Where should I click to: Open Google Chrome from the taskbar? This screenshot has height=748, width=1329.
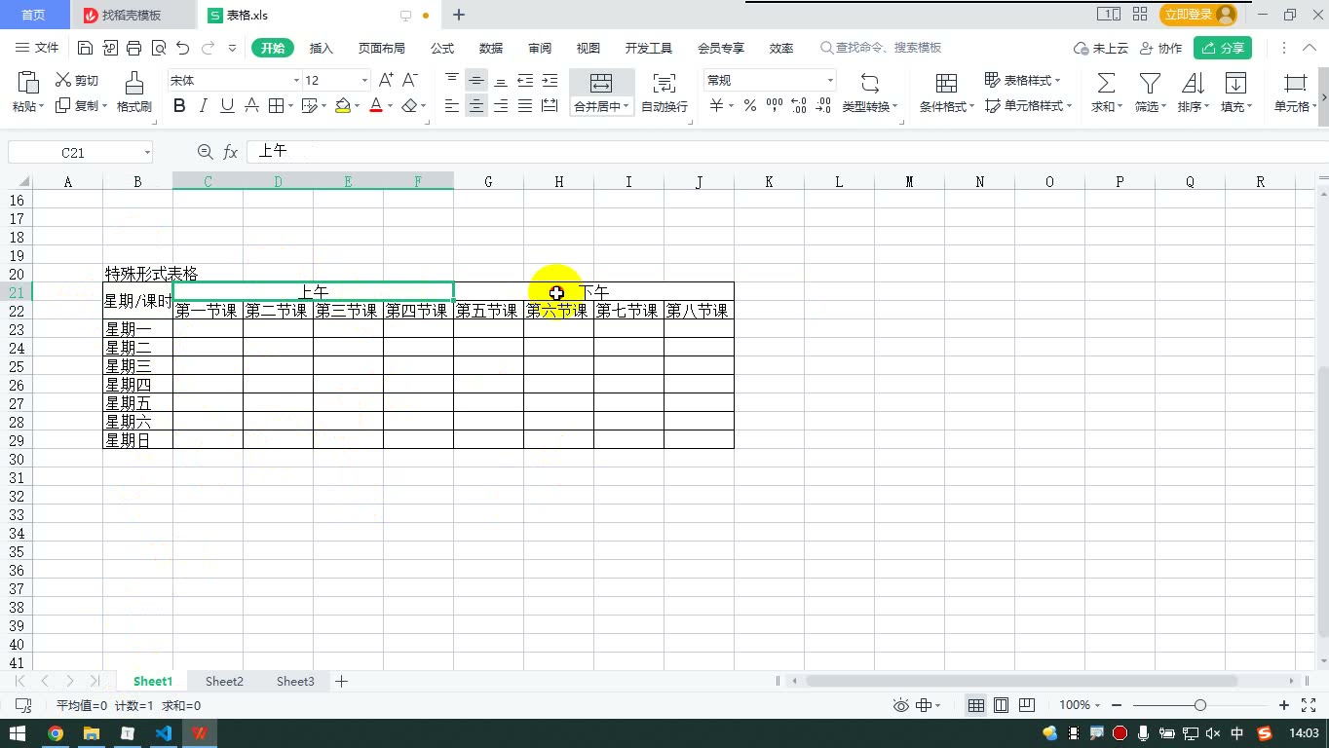(56, 733)
